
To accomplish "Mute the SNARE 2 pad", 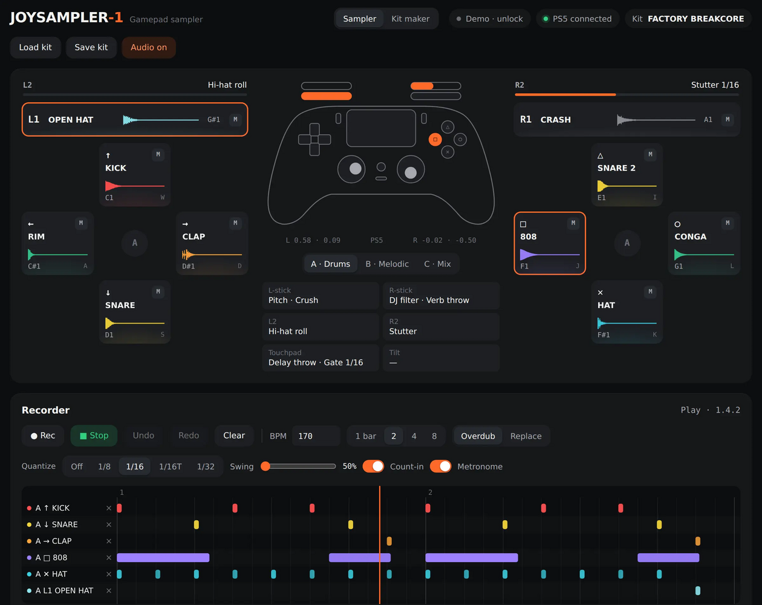I will click(651, 155).
